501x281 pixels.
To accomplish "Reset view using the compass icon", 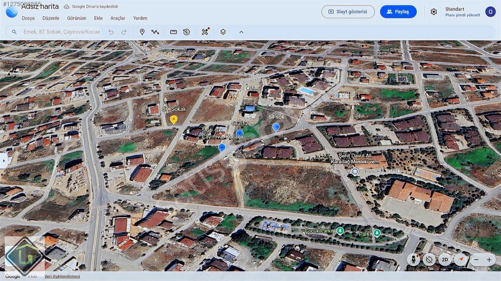I will pos(461,259).
